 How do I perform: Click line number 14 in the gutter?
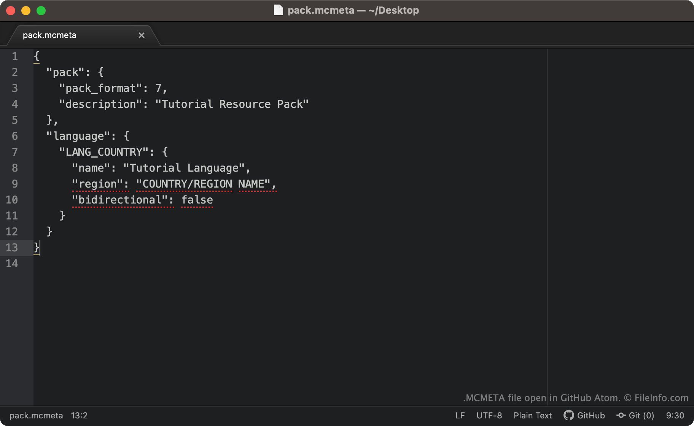12,263
